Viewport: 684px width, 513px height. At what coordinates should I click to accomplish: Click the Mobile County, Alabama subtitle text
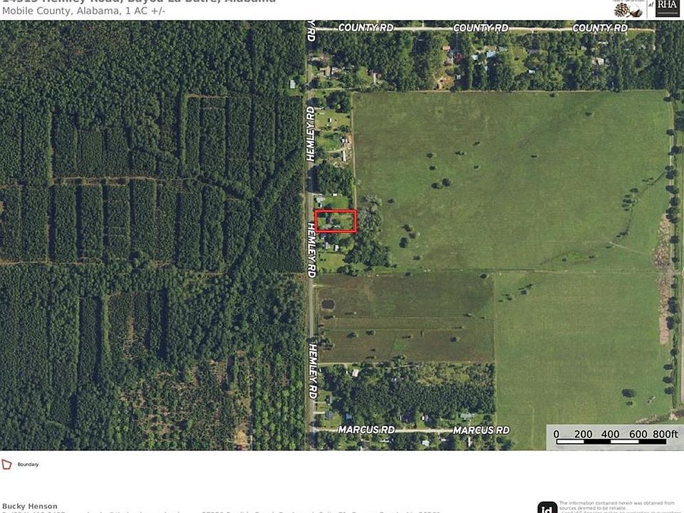point(84,11)
